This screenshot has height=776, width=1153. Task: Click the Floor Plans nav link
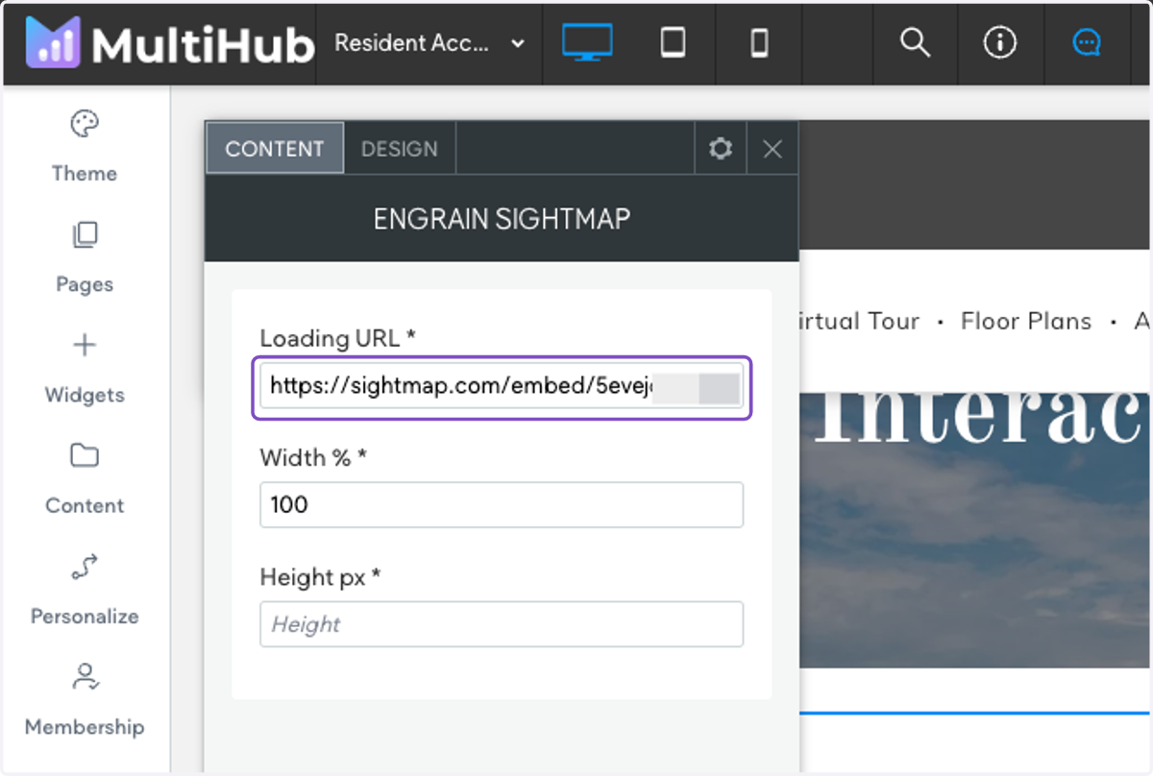pyautogui.click(x=1026, y=321)
